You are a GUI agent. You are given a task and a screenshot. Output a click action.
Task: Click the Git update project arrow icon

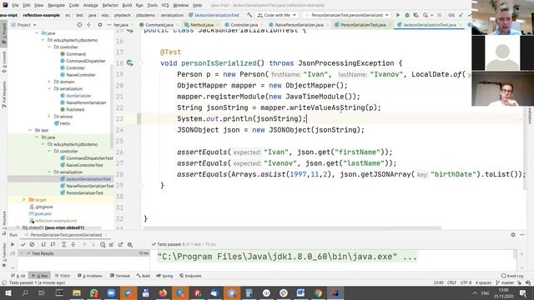click(461, 15)
